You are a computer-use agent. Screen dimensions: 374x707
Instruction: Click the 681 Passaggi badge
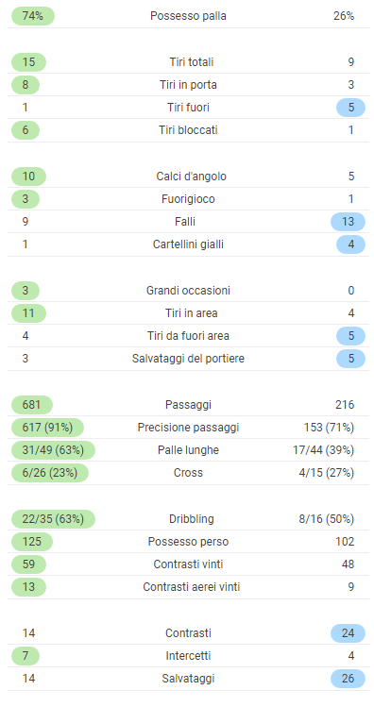pos(31,405)
